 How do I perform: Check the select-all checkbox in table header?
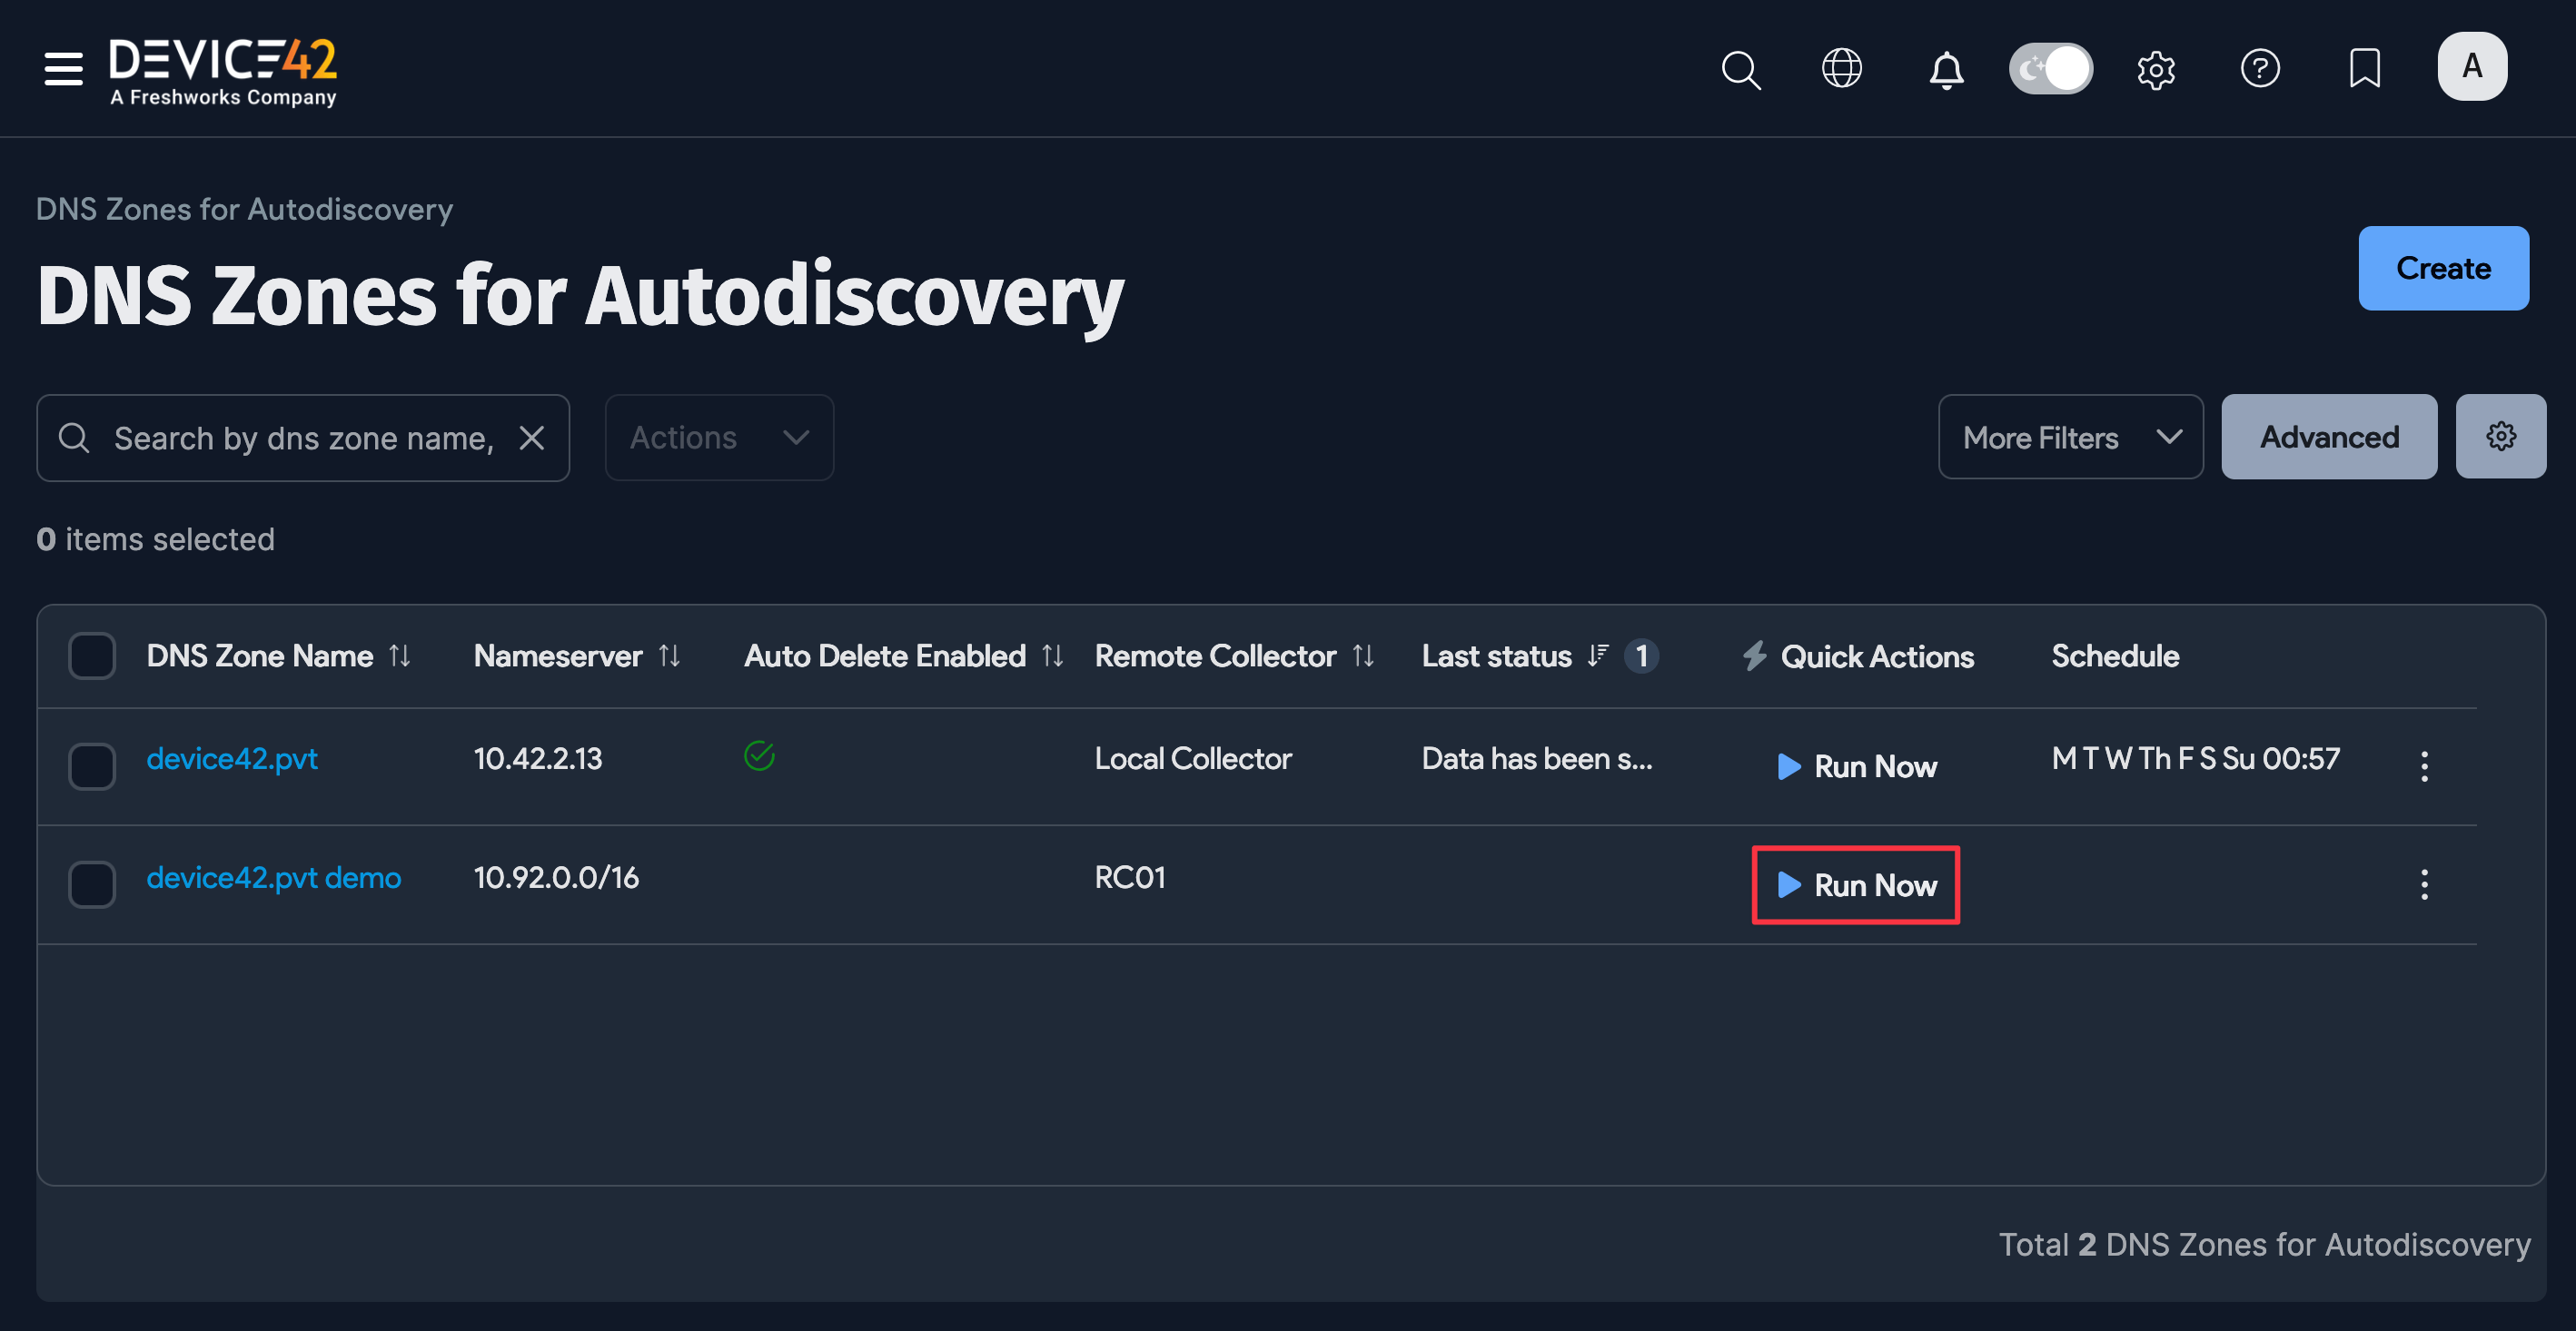point(91,656)
